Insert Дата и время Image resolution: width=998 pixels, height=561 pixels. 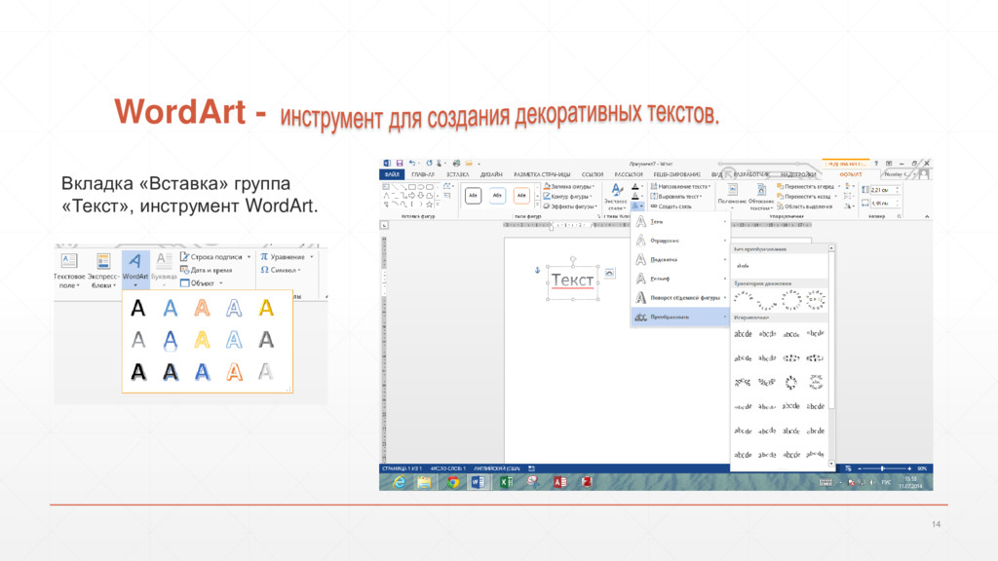[207, 270]
